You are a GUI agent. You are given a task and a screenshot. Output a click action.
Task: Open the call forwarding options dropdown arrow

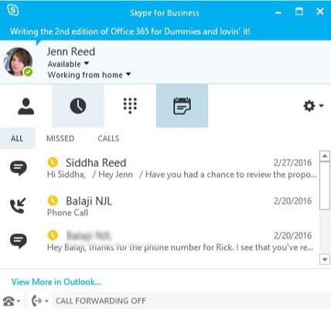coord(46,301)
